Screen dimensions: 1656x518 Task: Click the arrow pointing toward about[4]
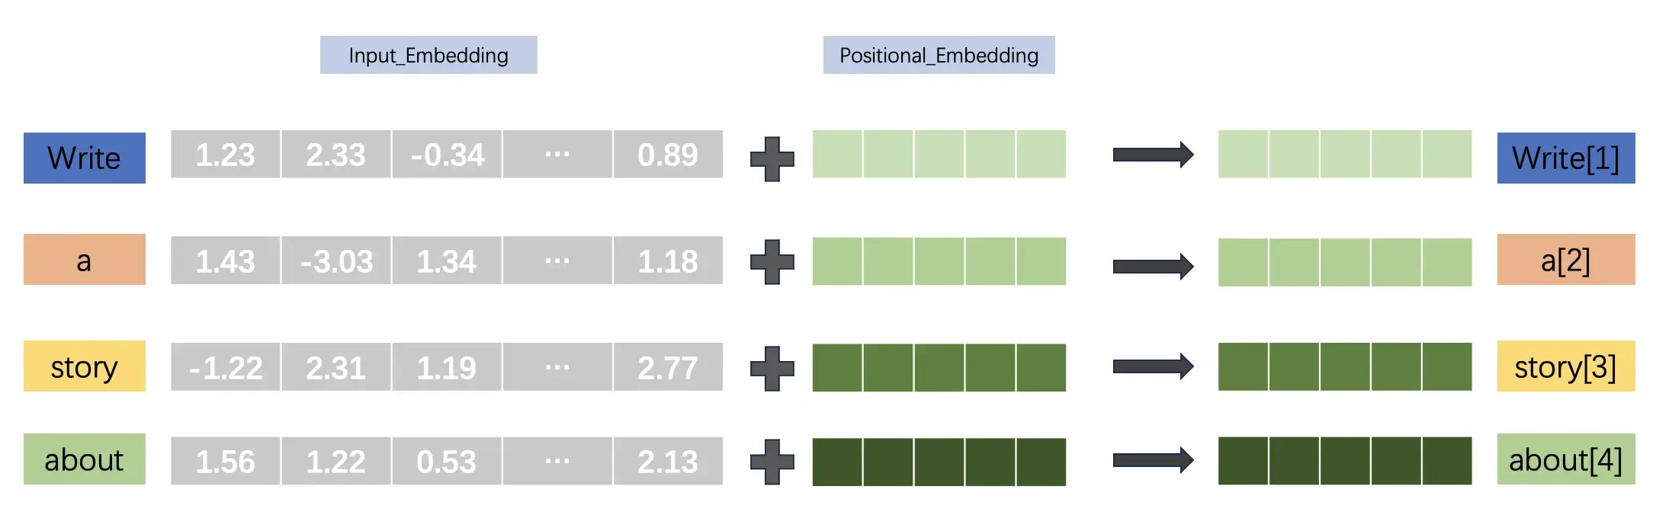(x=1153, y=459)
